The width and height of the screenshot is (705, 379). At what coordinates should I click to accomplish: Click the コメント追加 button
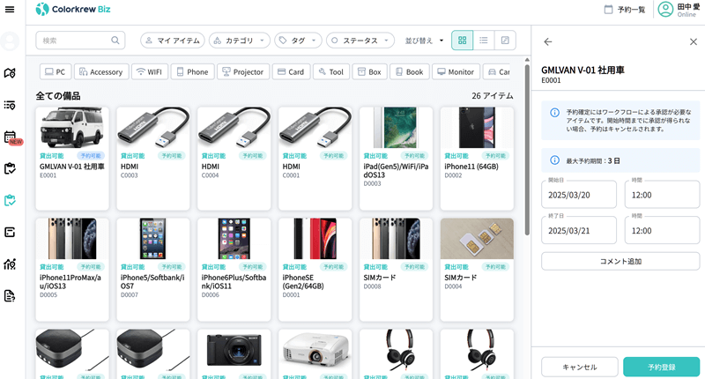tap(620, 261)
